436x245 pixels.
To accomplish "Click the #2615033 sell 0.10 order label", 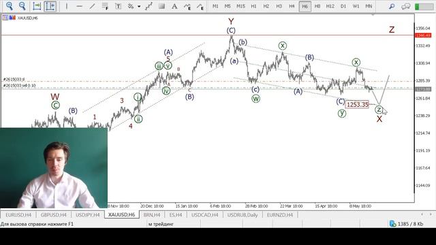I will click(20, 86).
